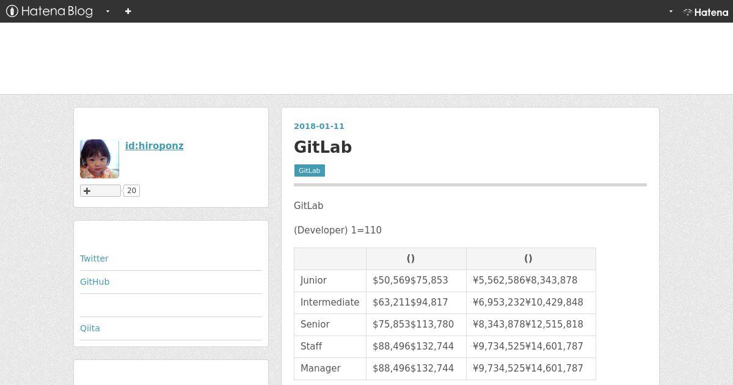Open the id:hiroponz profile link
The height and width of the screenshot is (385, 733).
click(x=155, y=145)
